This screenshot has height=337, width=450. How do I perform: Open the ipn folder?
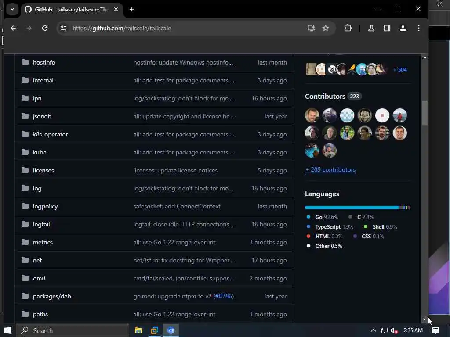(37, 99)
